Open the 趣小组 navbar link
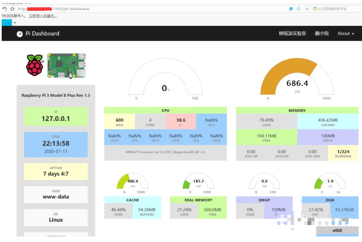The height and width of the screenshot is (242, 362). (322, 33)
